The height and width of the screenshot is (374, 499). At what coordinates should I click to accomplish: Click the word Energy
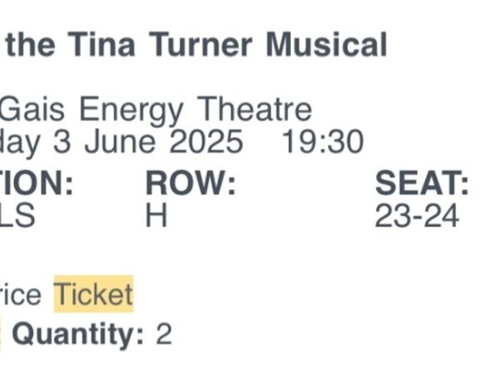[131, 111]
